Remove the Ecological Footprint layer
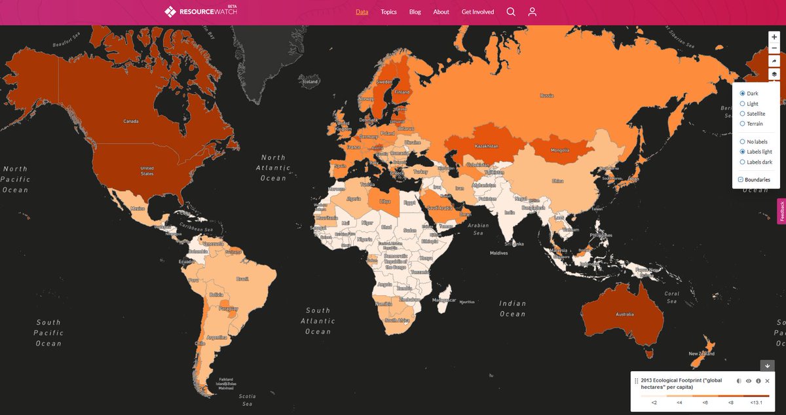 pos(767,381)
